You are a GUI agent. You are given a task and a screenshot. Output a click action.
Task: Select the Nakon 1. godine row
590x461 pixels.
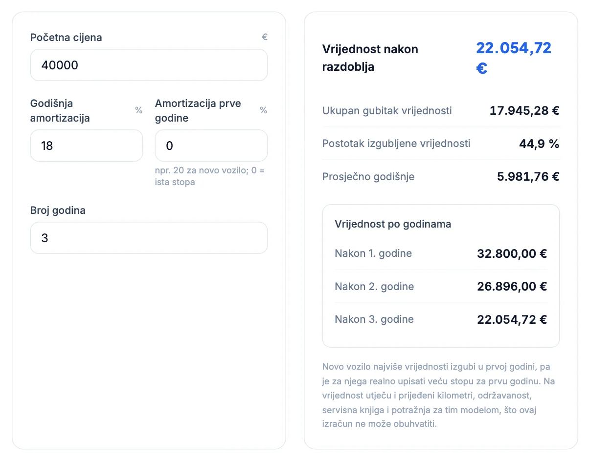coord(441,253)
